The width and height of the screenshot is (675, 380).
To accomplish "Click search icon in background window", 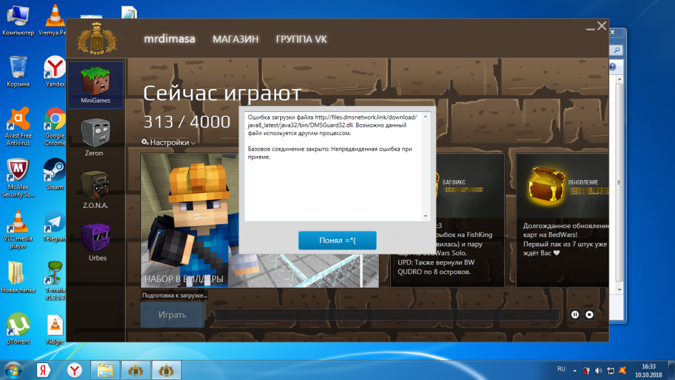I will 616,51.
